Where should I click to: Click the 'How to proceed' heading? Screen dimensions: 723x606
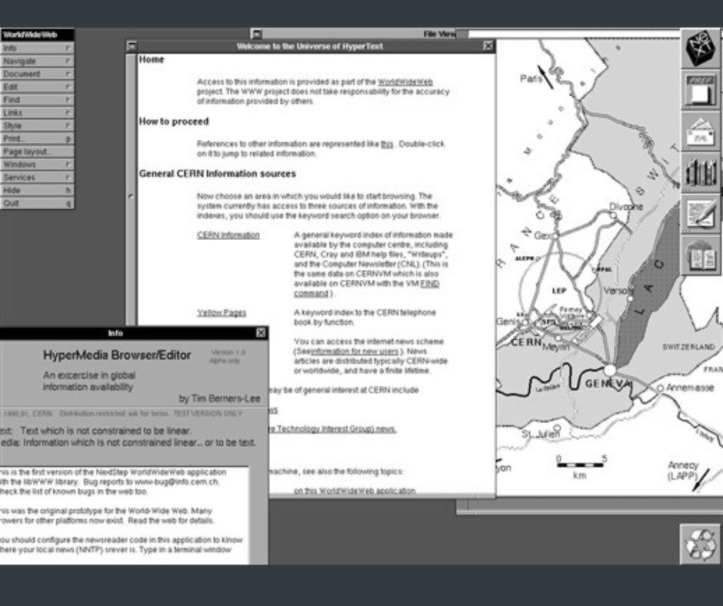point(174,122)
